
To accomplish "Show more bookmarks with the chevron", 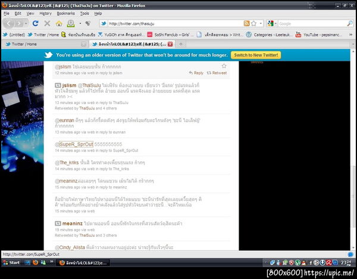I will click(x=350, y=35).
